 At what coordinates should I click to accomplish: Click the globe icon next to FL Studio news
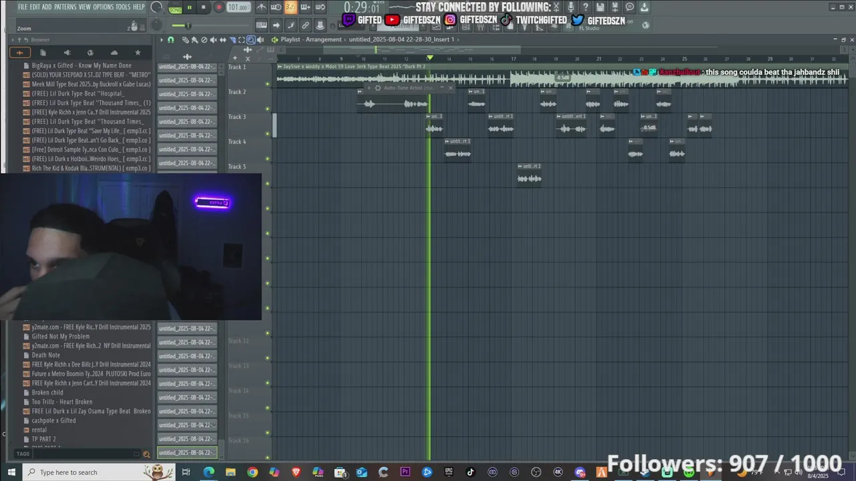(645, 25)
